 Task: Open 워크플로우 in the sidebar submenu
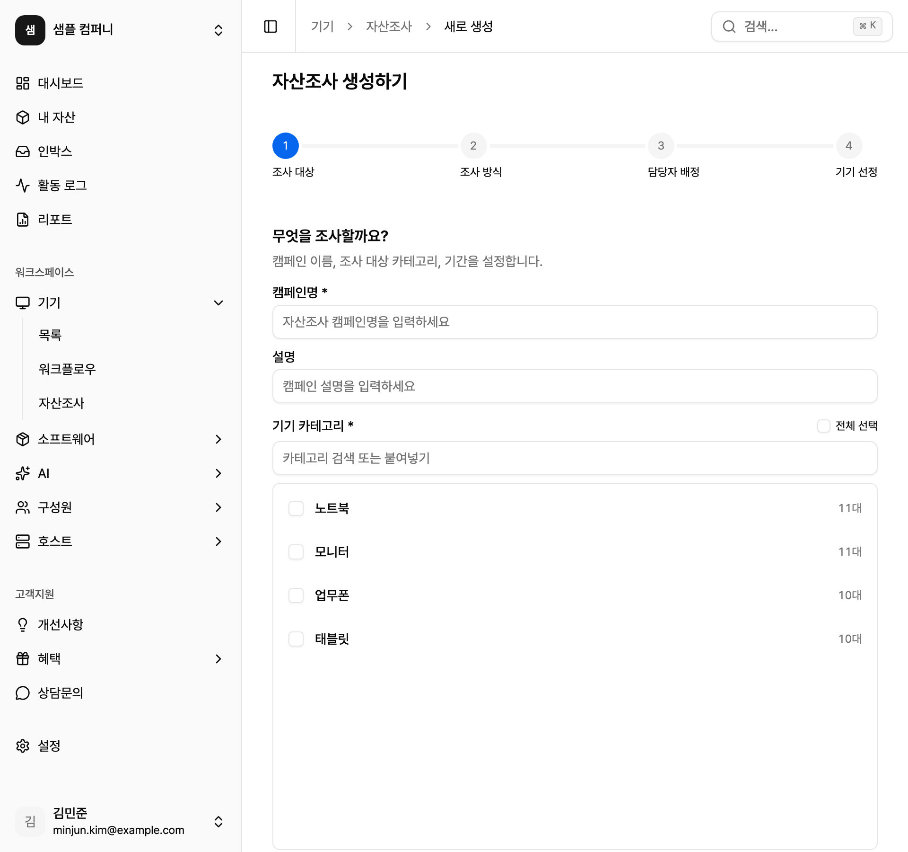pos(67,369)
